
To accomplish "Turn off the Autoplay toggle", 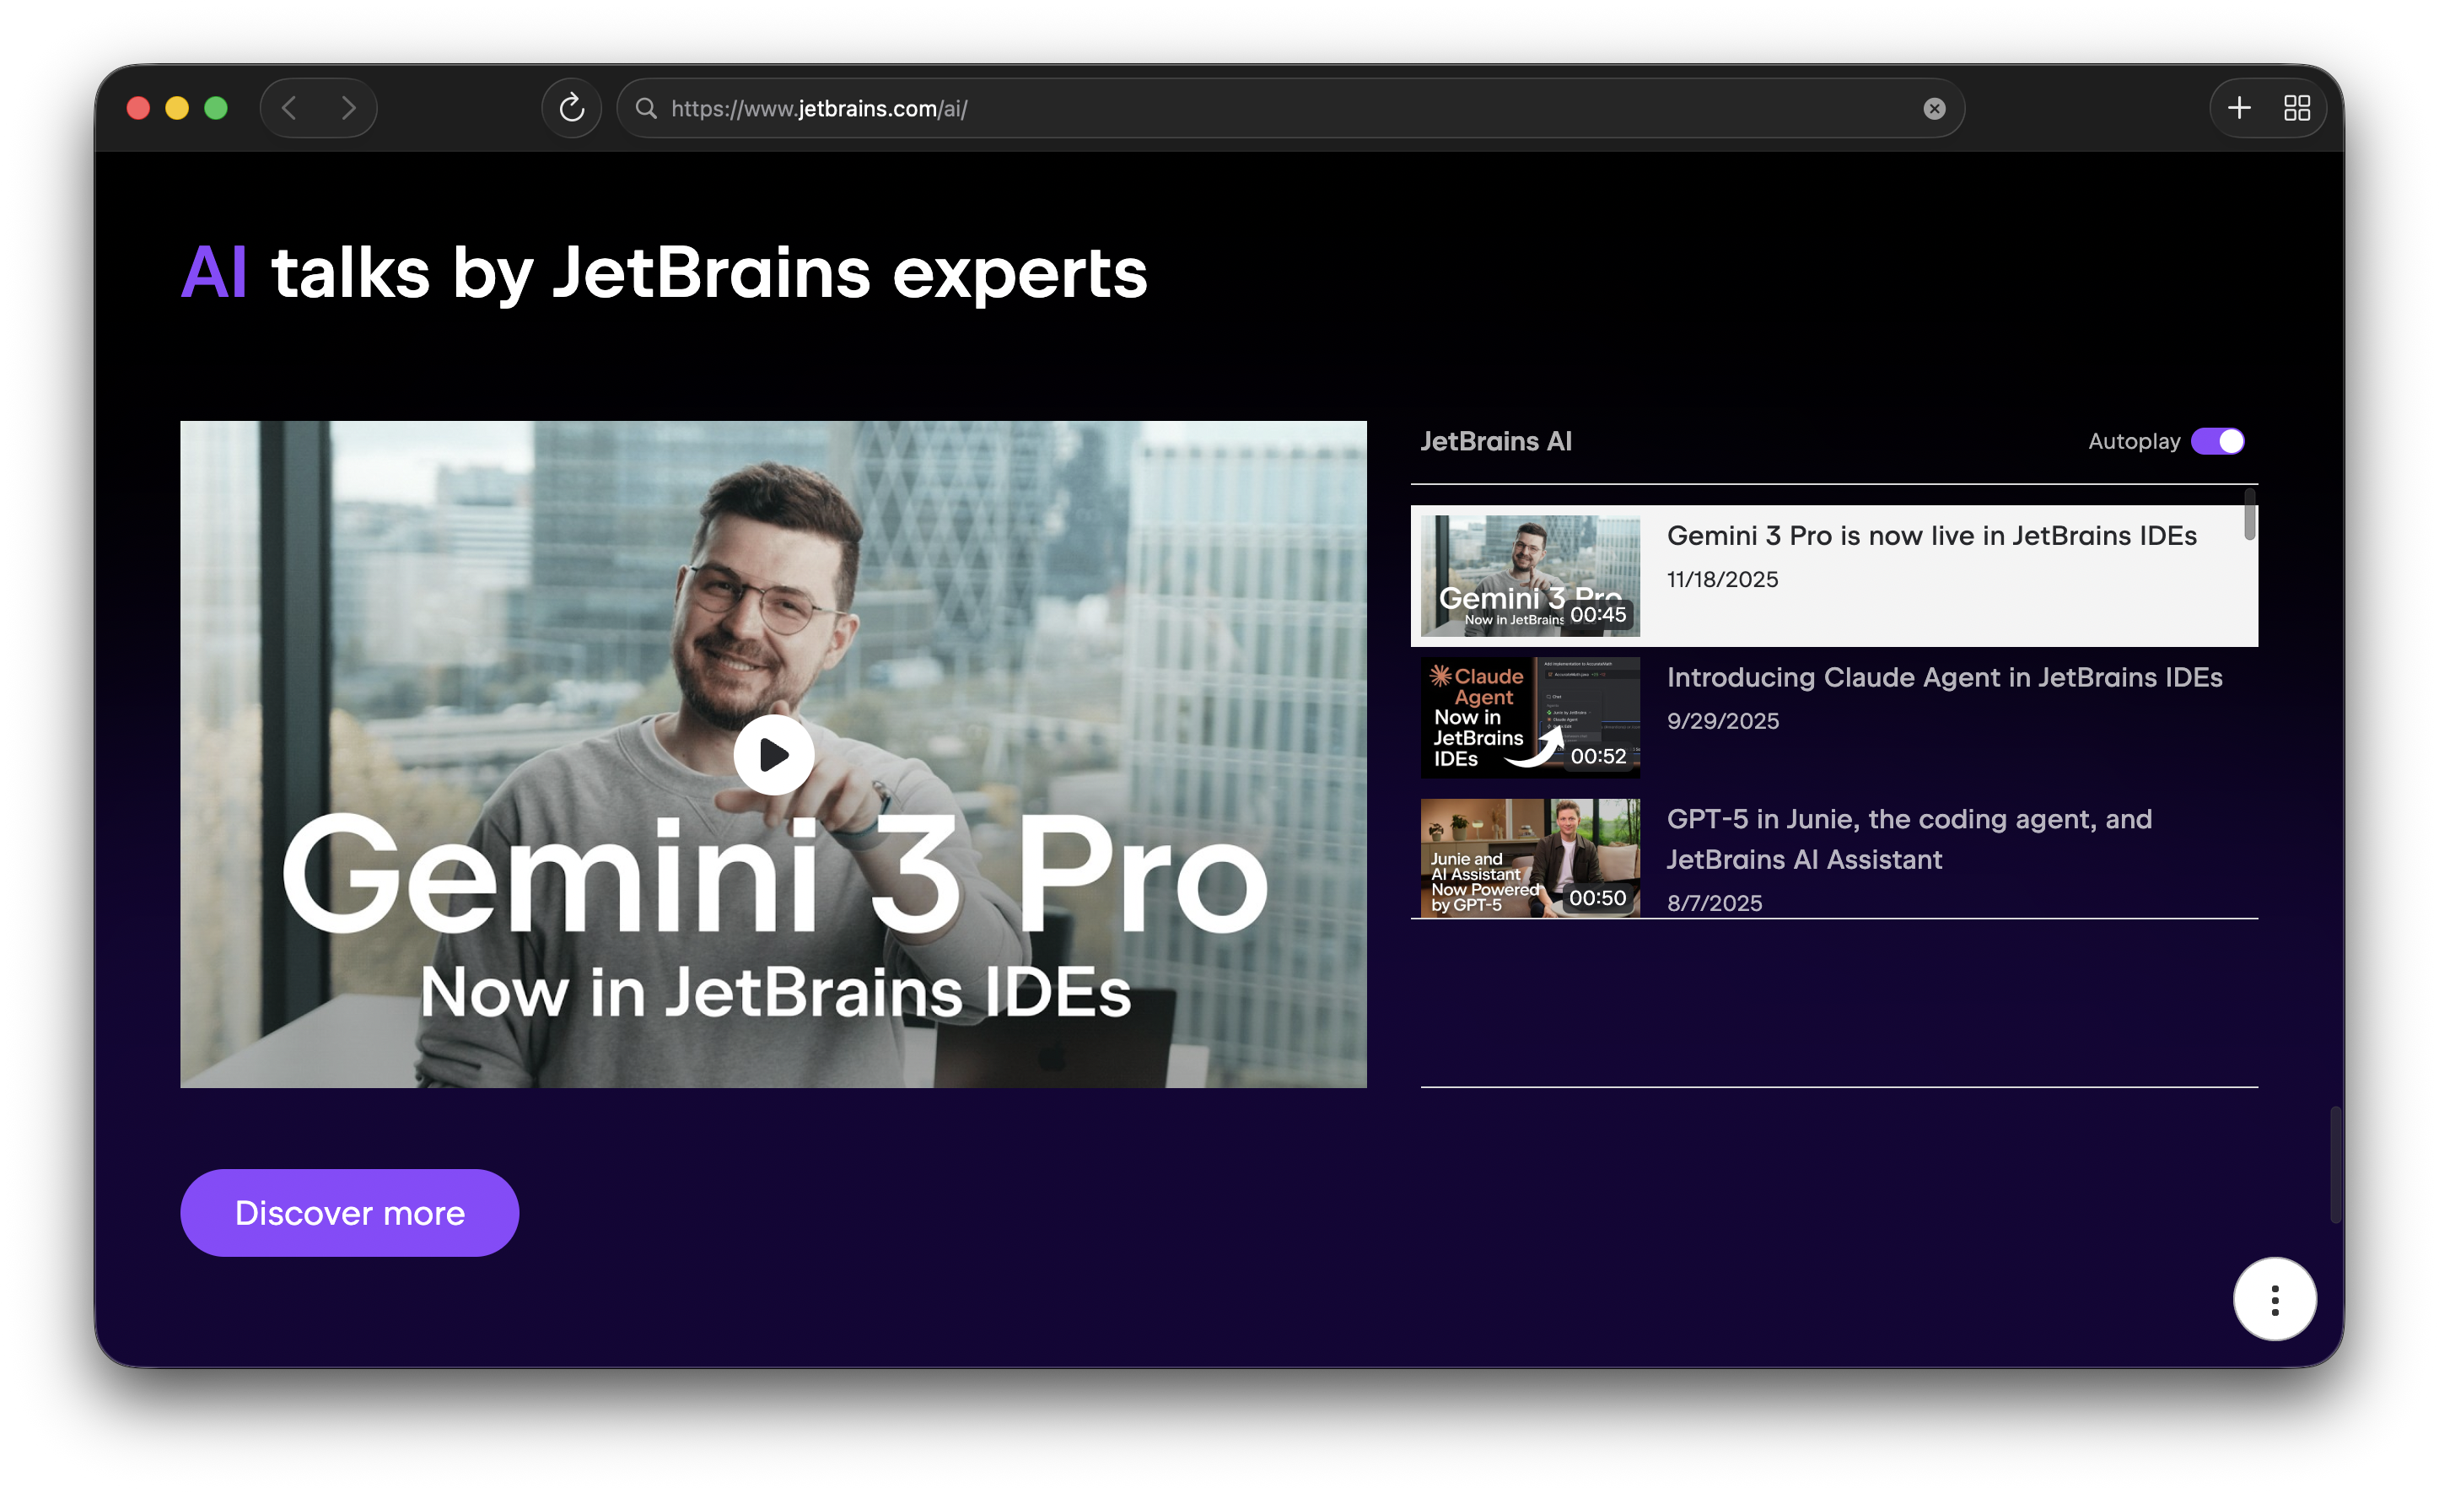I will coord(2217,441).
